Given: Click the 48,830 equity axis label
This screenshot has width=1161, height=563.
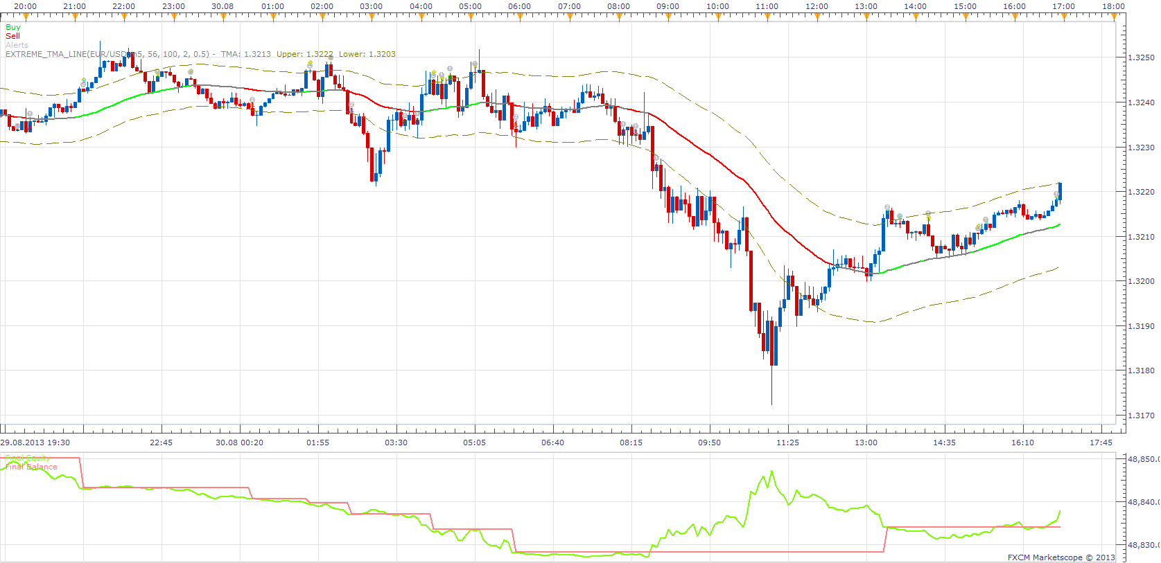Looking at the screenshot, I should tap(1144, 545).
